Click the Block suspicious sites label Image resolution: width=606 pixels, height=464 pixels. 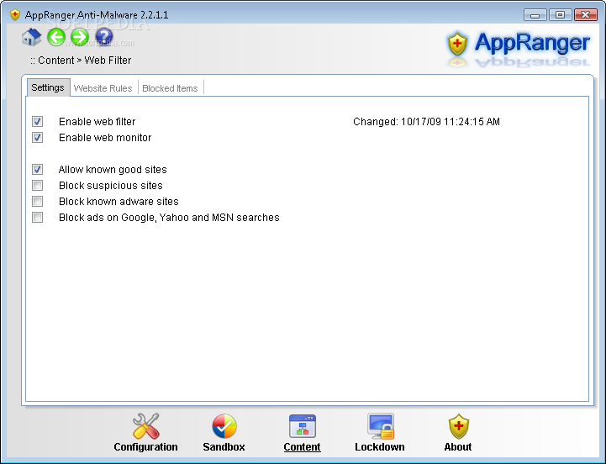pos(111,186)
